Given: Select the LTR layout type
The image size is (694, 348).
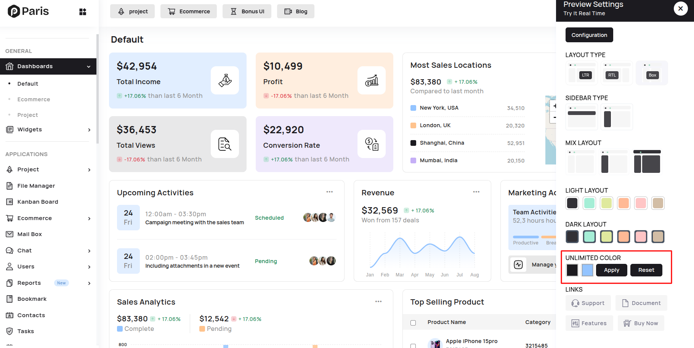Looking at the screenshot, I should click(x=582, y=73).
